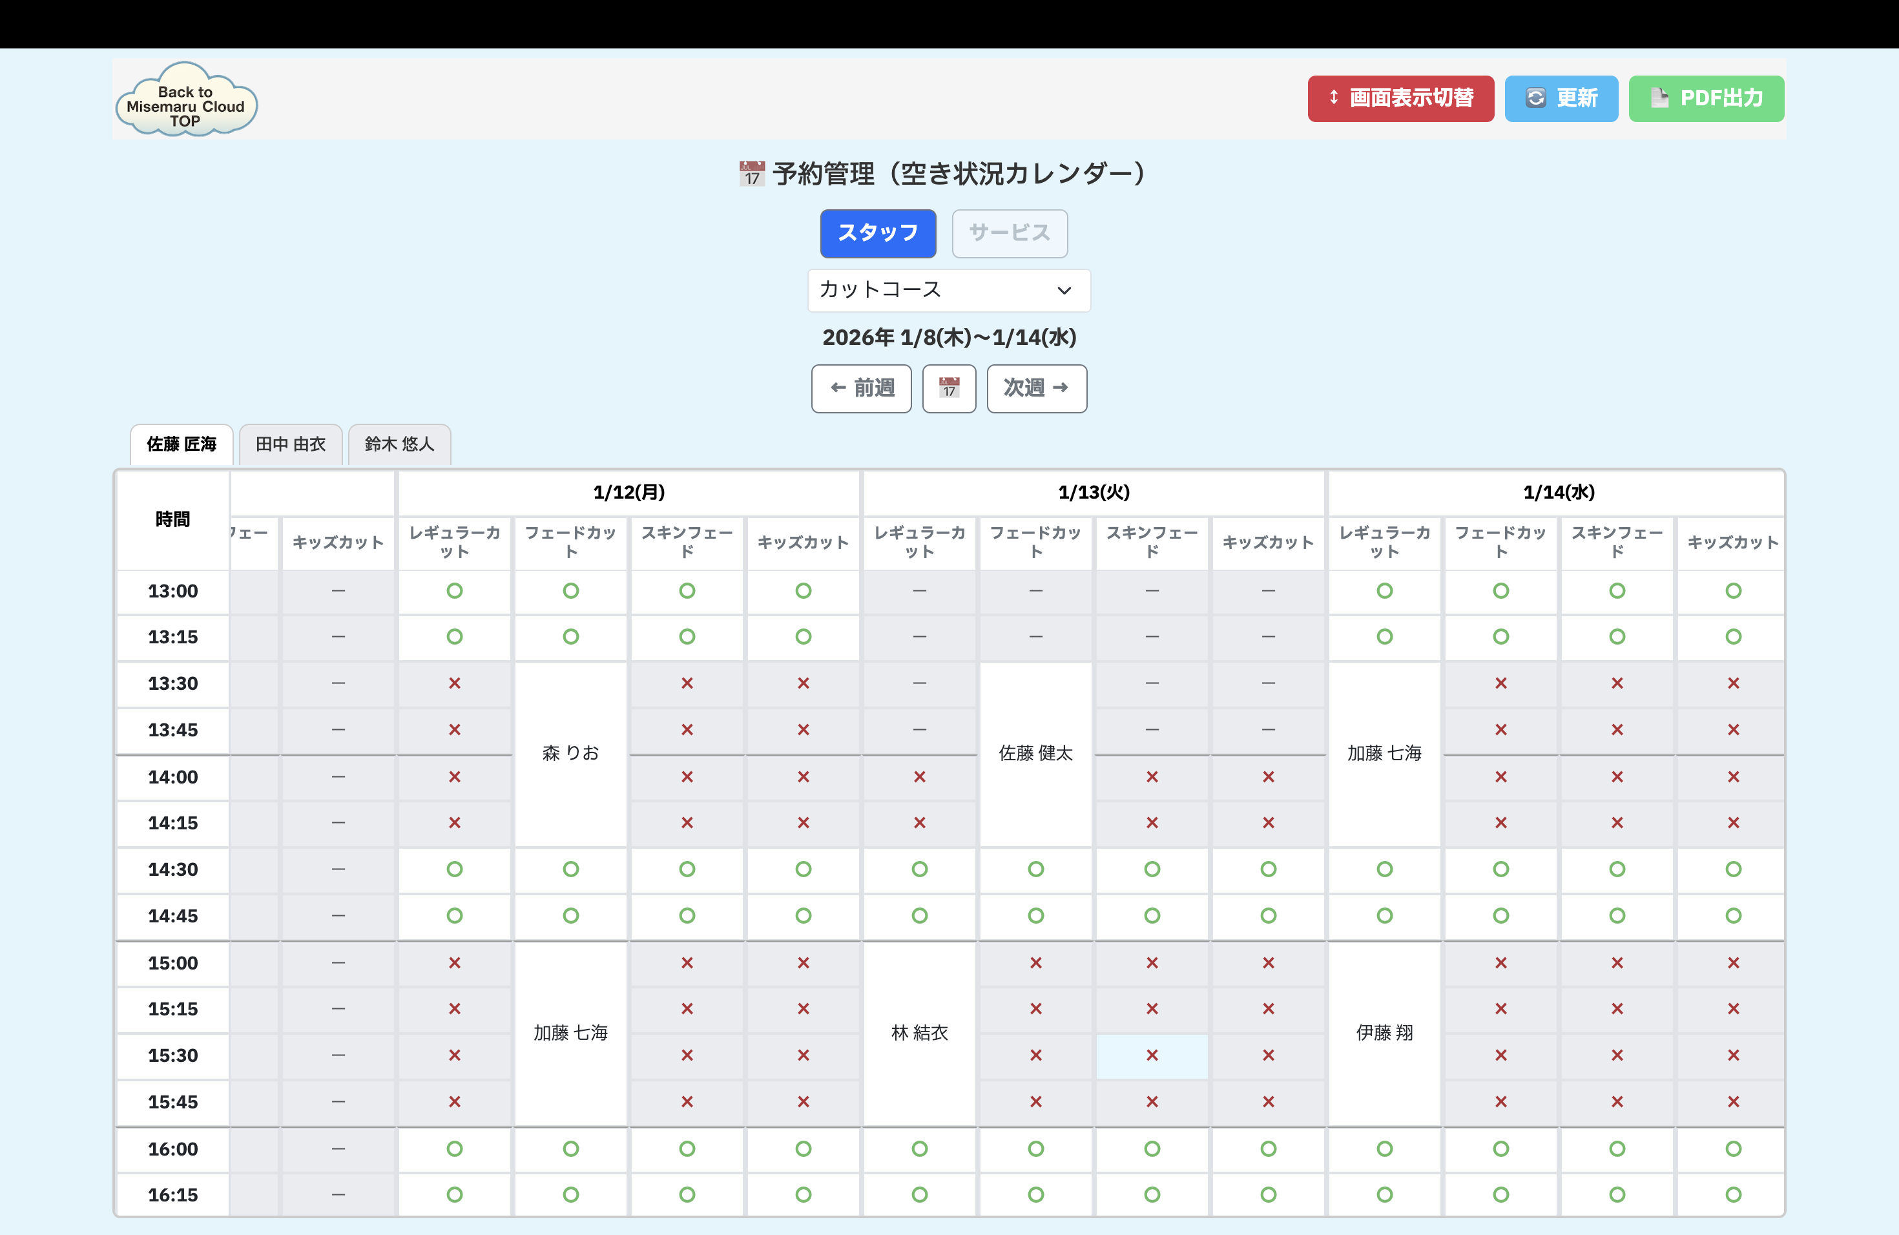Go to previous week via 前週 button
This screenshot has height=1235, width=1899.
(x=861, y=389)
